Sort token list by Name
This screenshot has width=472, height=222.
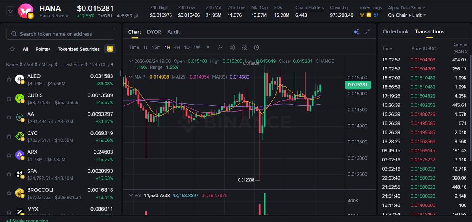13,64
